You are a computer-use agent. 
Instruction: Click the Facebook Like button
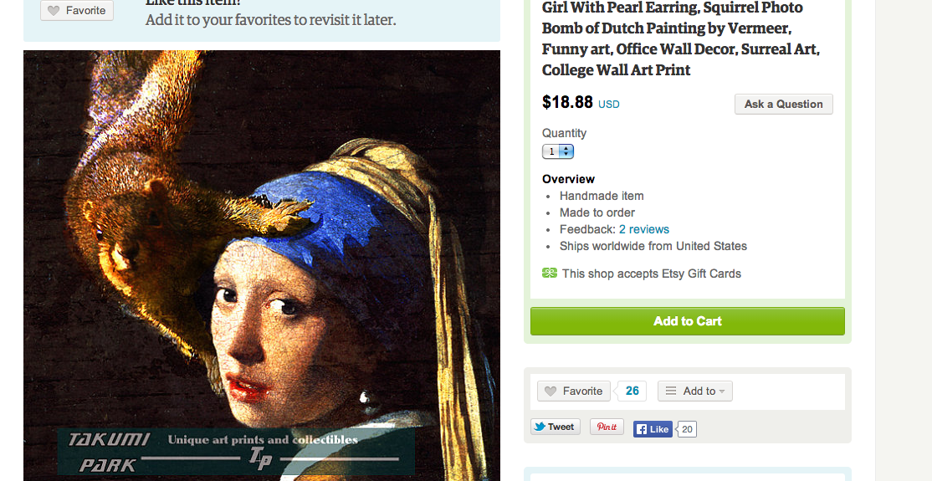653,429
